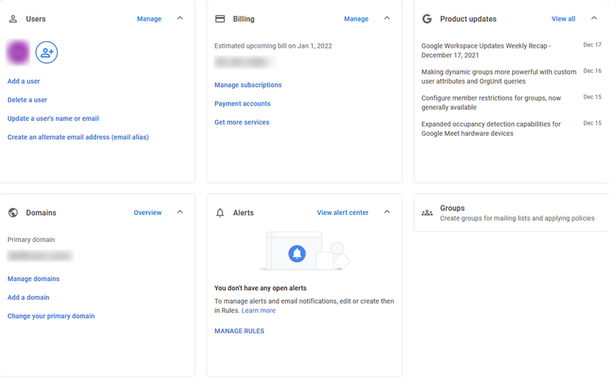
Task: Click the blue bell illustration in Alerts
Action: 297,254
